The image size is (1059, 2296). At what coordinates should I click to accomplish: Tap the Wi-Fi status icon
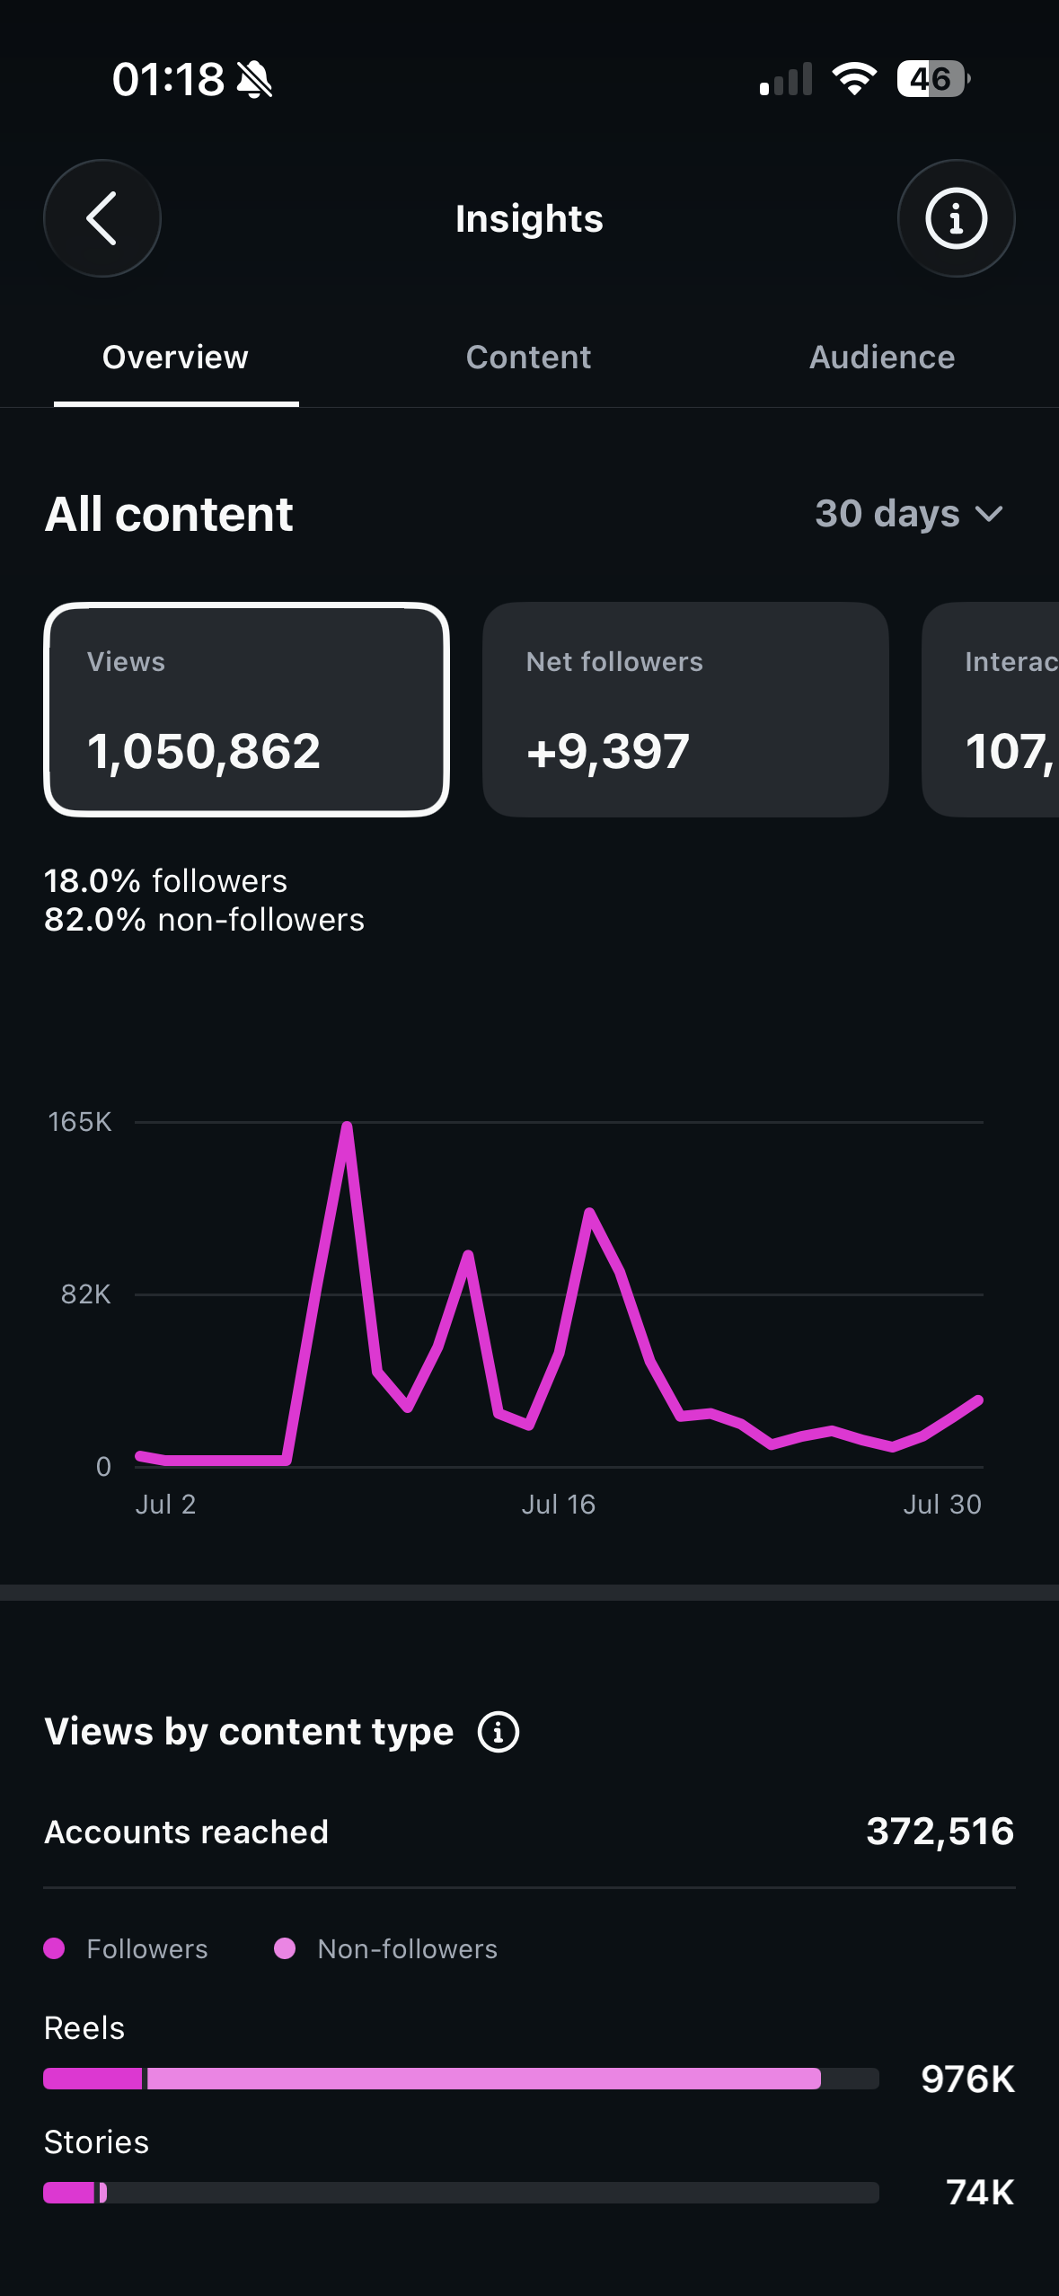point(854,79)
